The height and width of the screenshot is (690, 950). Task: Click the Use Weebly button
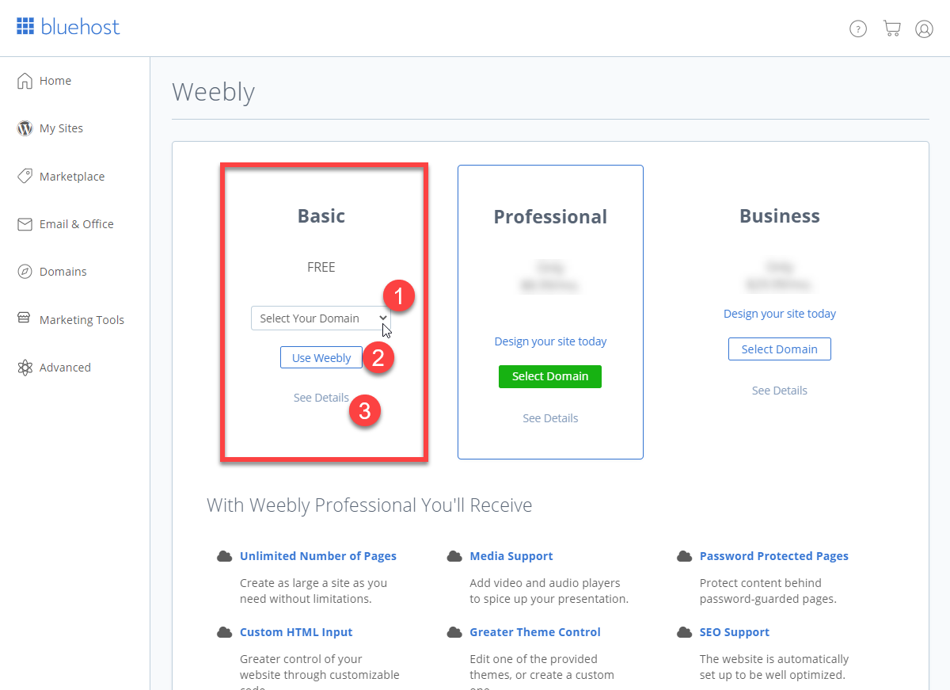(x=321, y=358)
